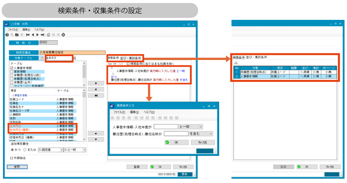Check 休職歴(処理日以前) checkbox

tap(12, 75)
